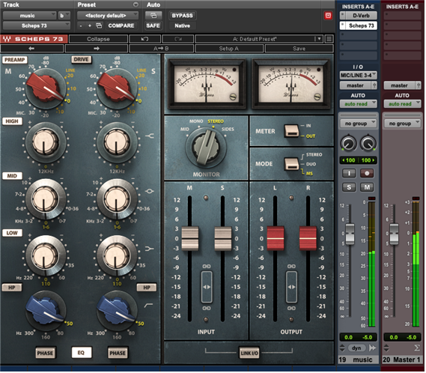426x373 pixels.
Task: Toggle the DRIVE button
Action: coord(82,59)
